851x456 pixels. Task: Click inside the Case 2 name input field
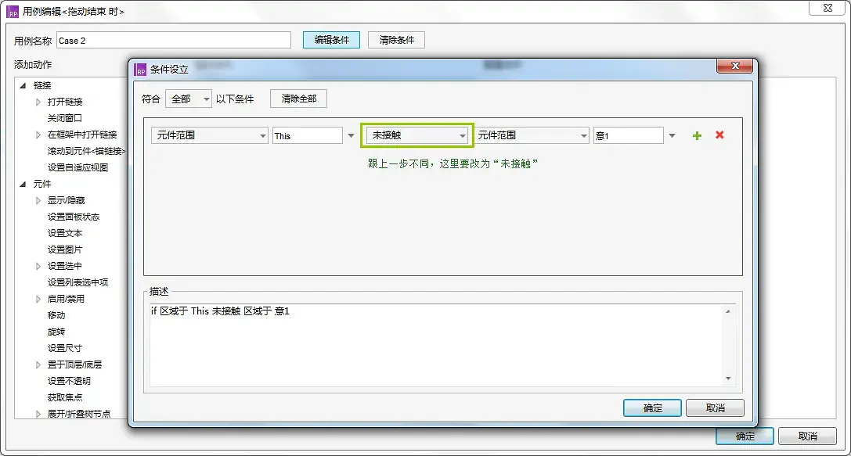[174, 39]
